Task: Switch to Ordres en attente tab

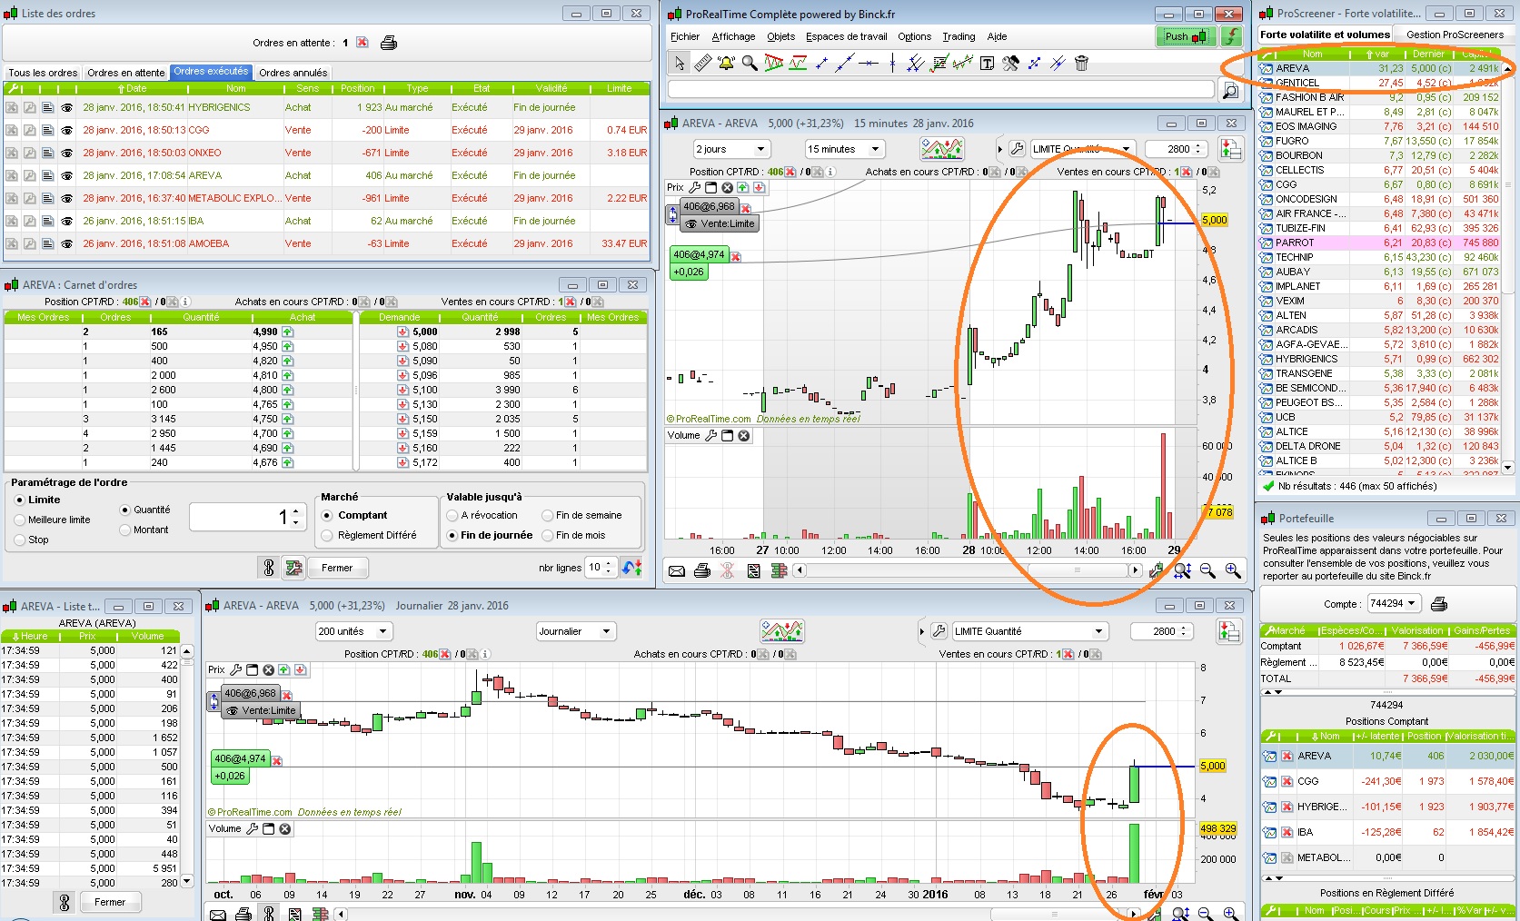Action: [x=126, y=73]
